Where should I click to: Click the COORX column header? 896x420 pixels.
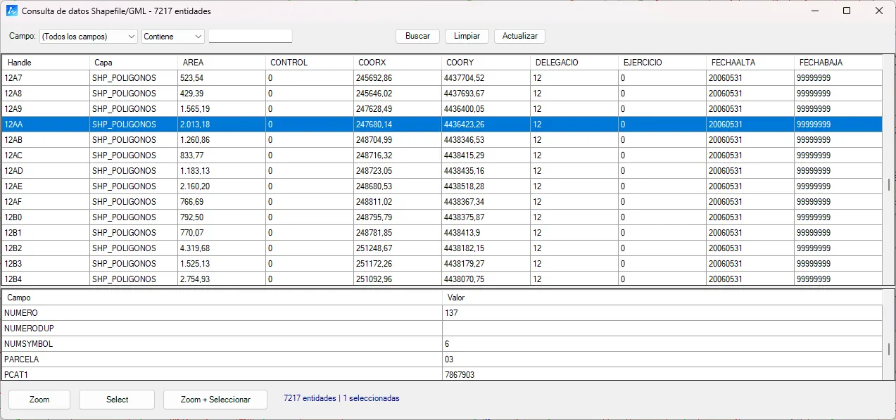(398, 63)
